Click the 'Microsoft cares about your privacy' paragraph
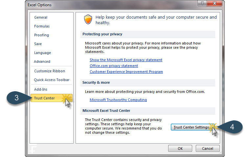This screenshot has width=248, height=157. pyautogui.click(x=143, y=47)
